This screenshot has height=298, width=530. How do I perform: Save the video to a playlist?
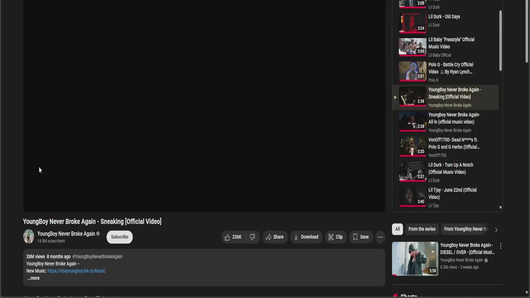(361, 237)
